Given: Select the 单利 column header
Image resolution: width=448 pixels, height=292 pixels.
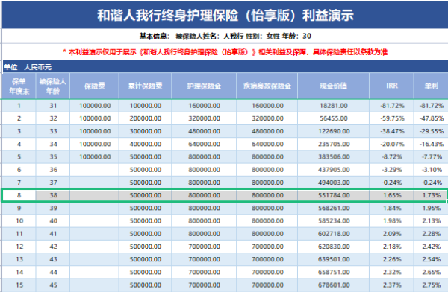Looking at the screenshot, I should [431, 86].
